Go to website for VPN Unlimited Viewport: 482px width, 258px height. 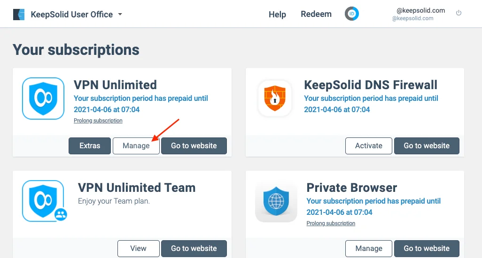pos(194,146)
